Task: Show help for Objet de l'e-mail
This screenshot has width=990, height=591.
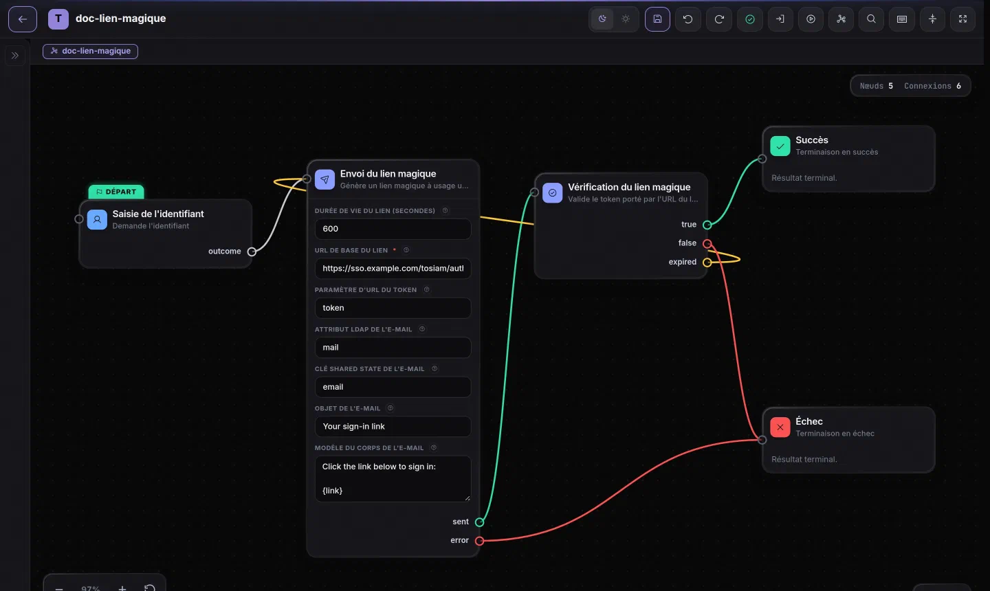Action: [x=390, y=408]
